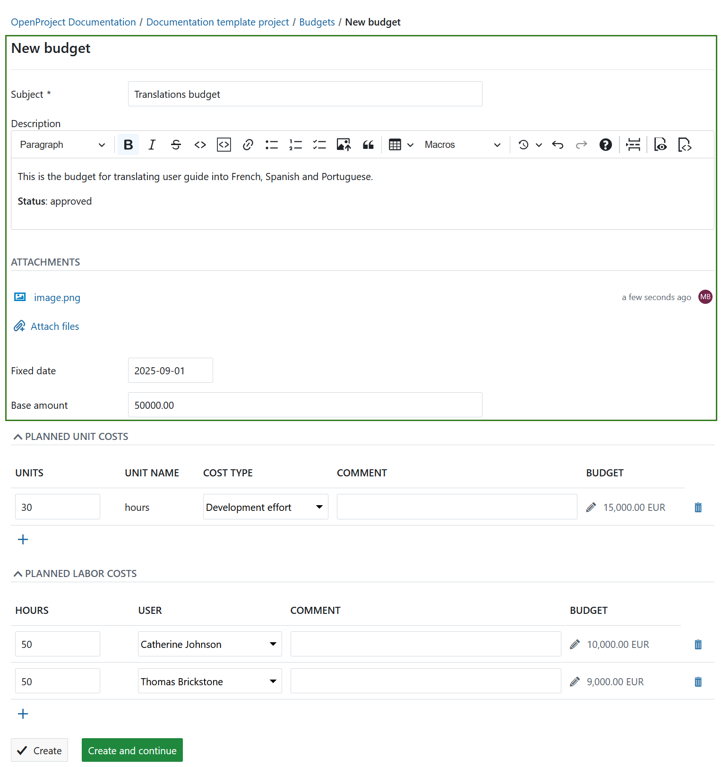The height and width of the screenshot is (767, 722).
Task: Insert a link in the description
Action: (x=248, y=145)
